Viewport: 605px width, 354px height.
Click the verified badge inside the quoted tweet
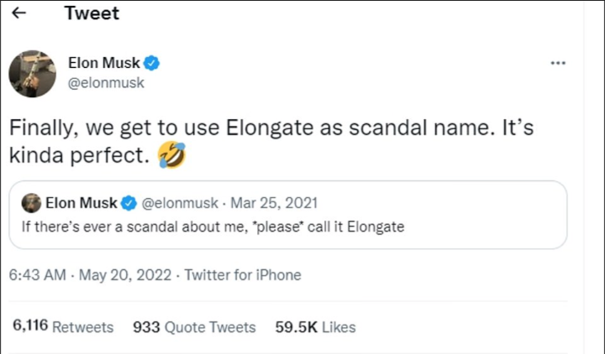tap(129, 203)
